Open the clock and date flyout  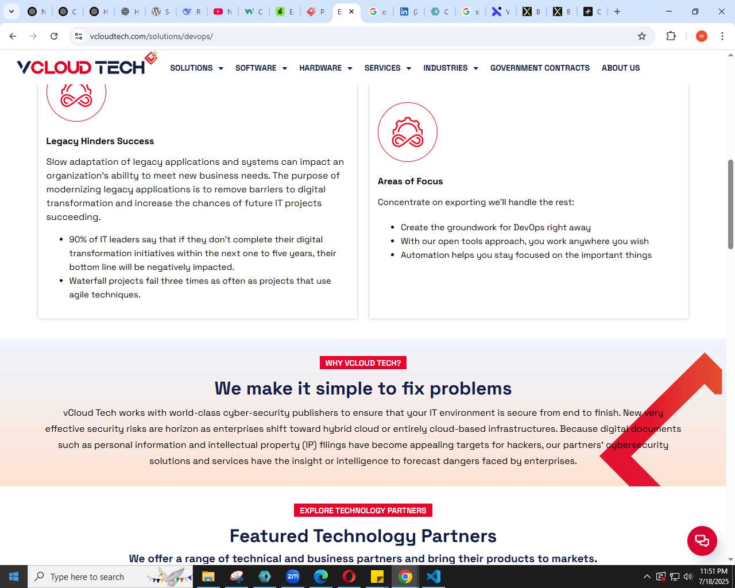(x=714, y=577)
